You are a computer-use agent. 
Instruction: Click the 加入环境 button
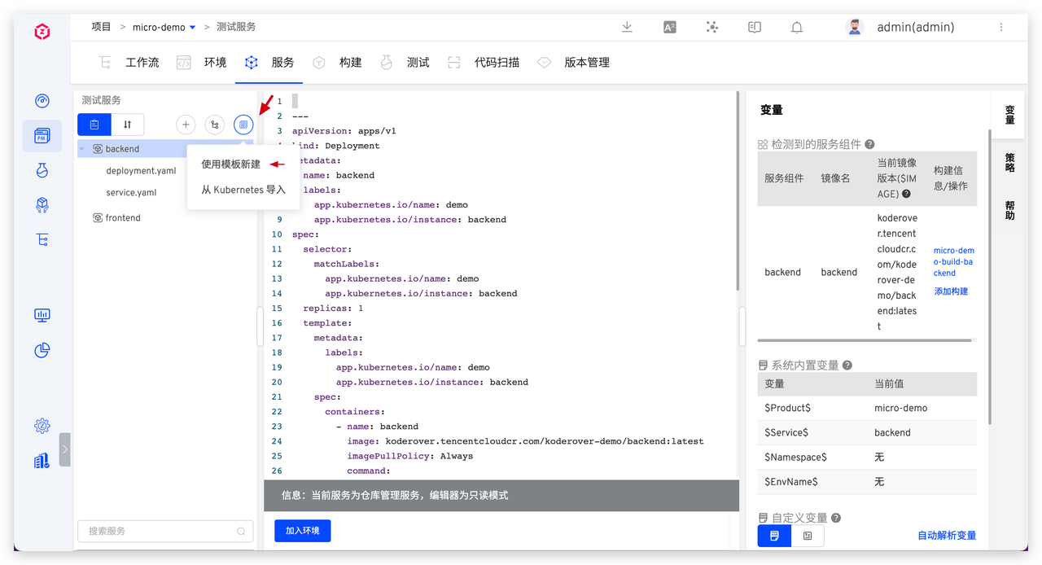point(302,531)
